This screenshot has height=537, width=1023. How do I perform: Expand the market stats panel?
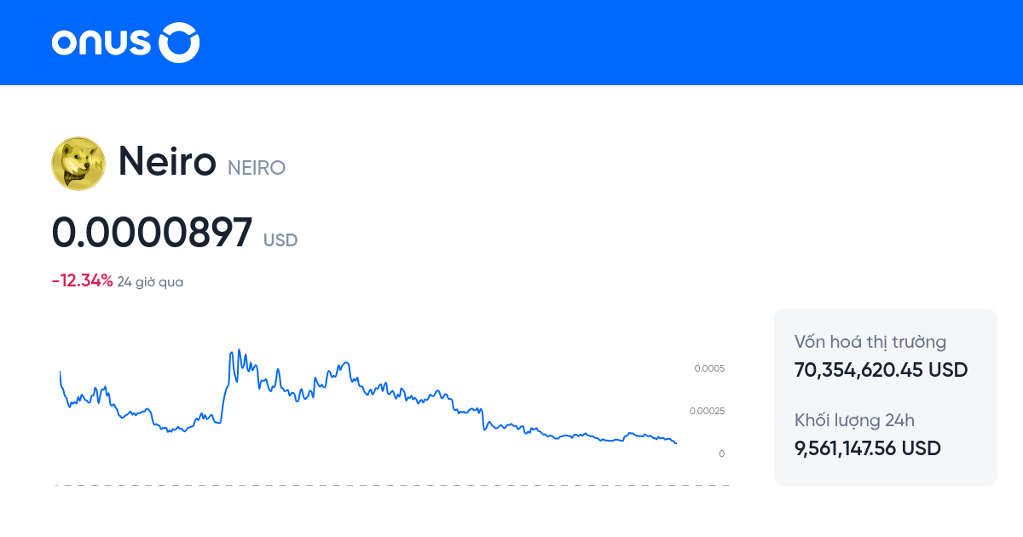885,395
